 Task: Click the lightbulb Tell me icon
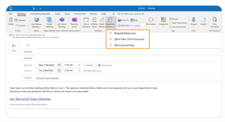(x=113, y=14)
